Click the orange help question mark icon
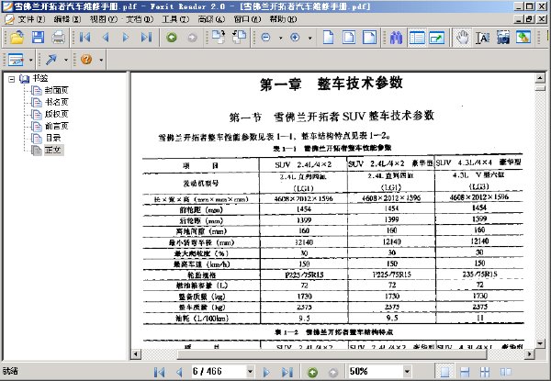This screenshot has width=551, height=381. (86, 60)
